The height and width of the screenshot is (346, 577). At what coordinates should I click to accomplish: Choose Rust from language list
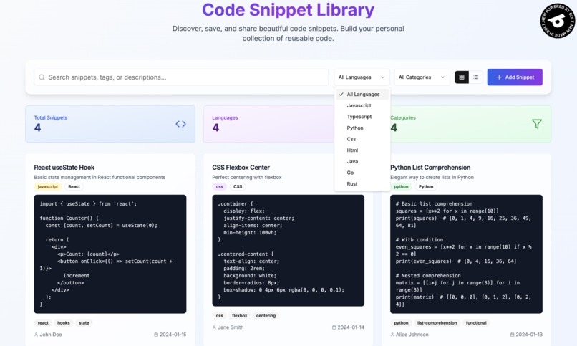362,183
